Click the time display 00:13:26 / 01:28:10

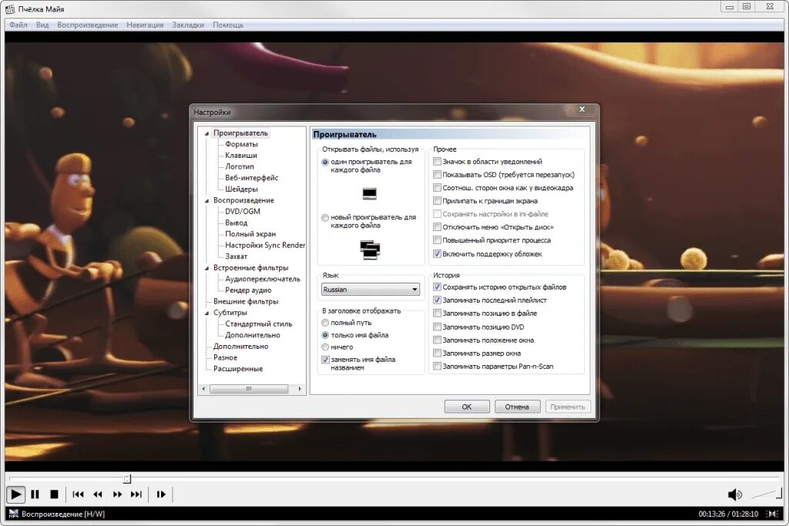(x=727, y=514)
